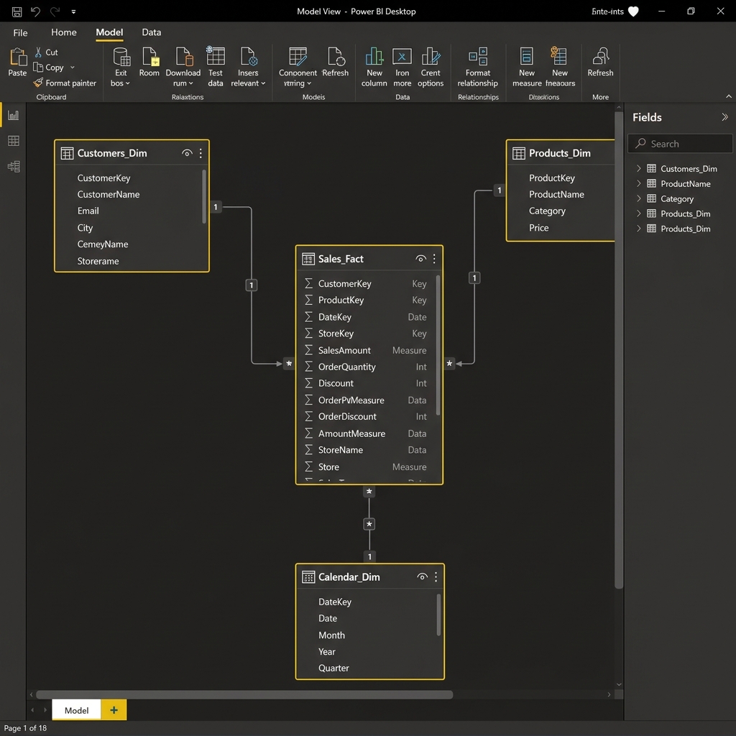Collapse the Fields pane with double chevron

tap(724, 117)
